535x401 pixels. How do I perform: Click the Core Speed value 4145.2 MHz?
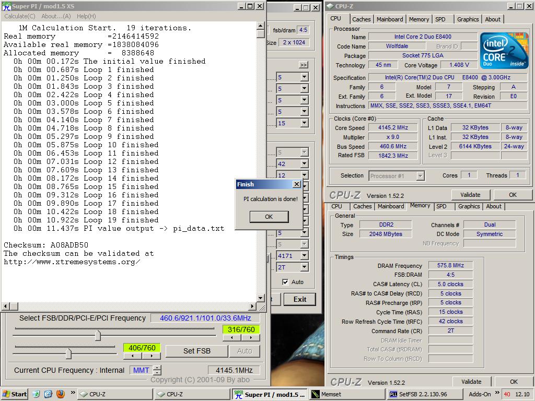(393, 127)
